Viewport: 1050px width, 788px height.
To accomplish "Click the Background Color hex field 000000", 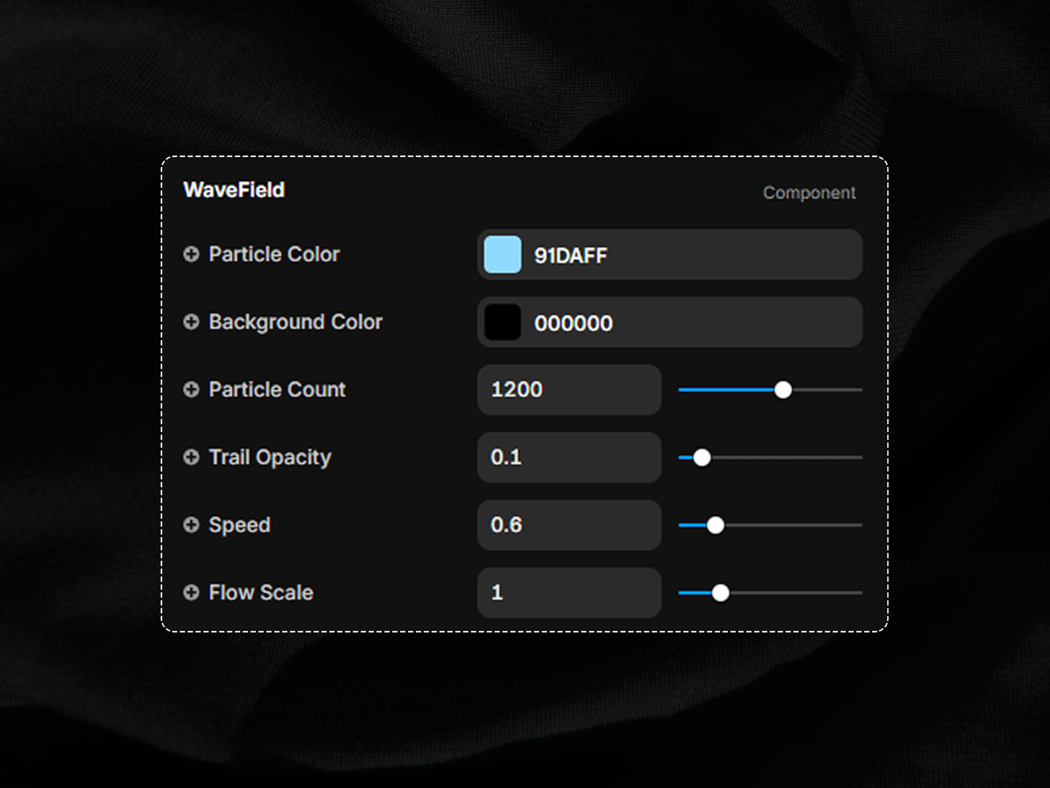I will [x=682, y=323].
